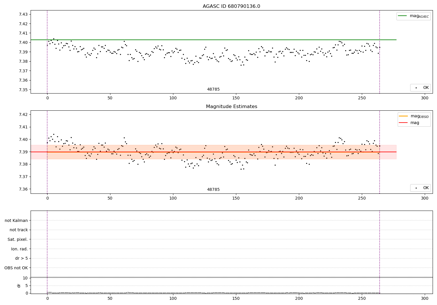Screen dimensions: 437x305
Task: Click the 'Sat. pixel.' axis label
Action: (17, 239)
